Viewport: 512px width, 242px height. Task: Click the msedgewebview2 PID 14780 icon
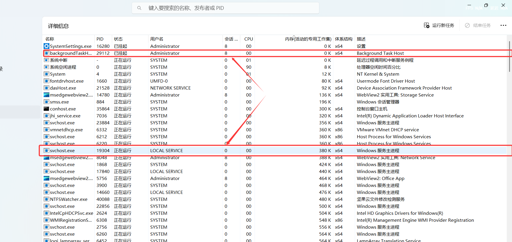[46, 95]
